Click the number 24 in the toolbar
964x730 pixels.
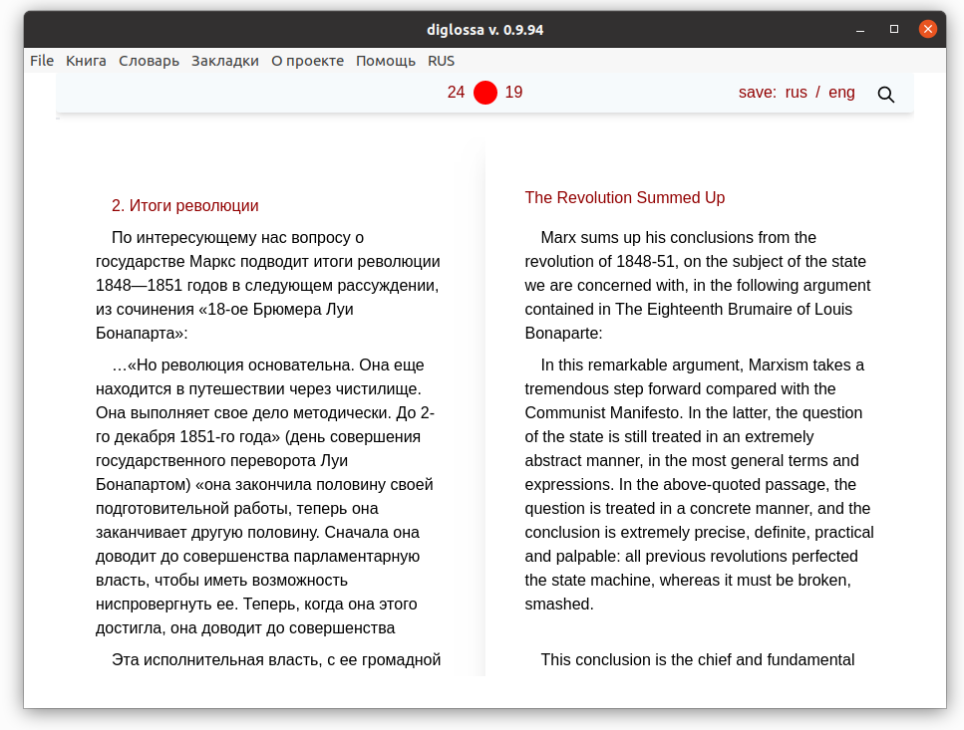pos(456,92)
